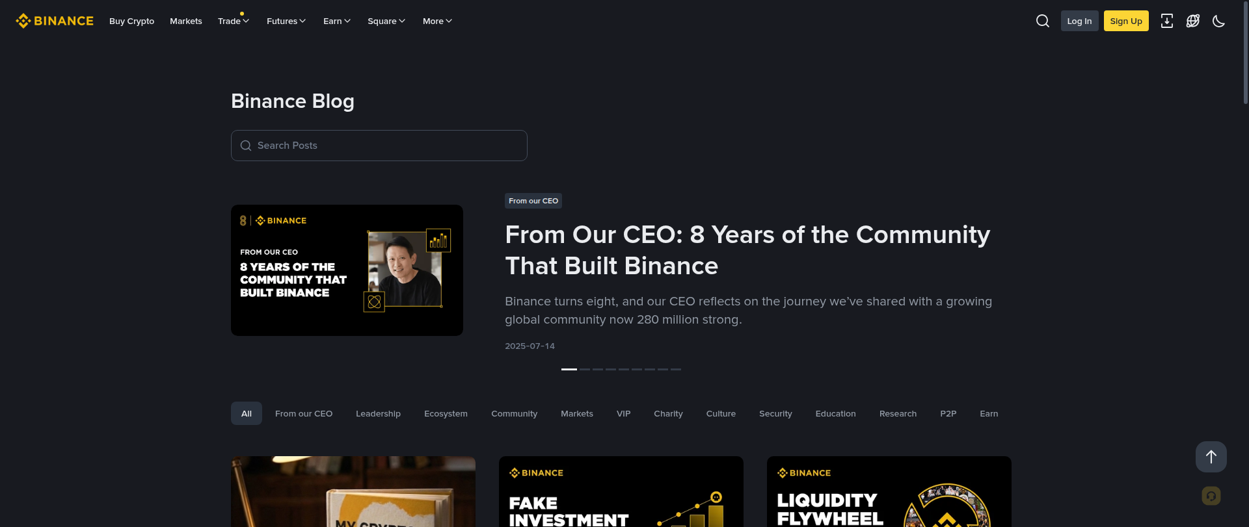Click the Binance logo
This screenshot has width=1249, height=527.
[55, 21]
